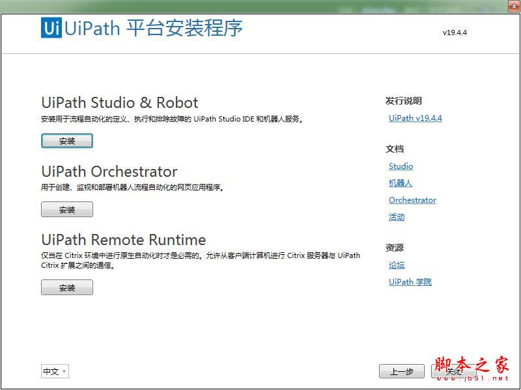Visit the 论坛 forum link

pos(397,265)
